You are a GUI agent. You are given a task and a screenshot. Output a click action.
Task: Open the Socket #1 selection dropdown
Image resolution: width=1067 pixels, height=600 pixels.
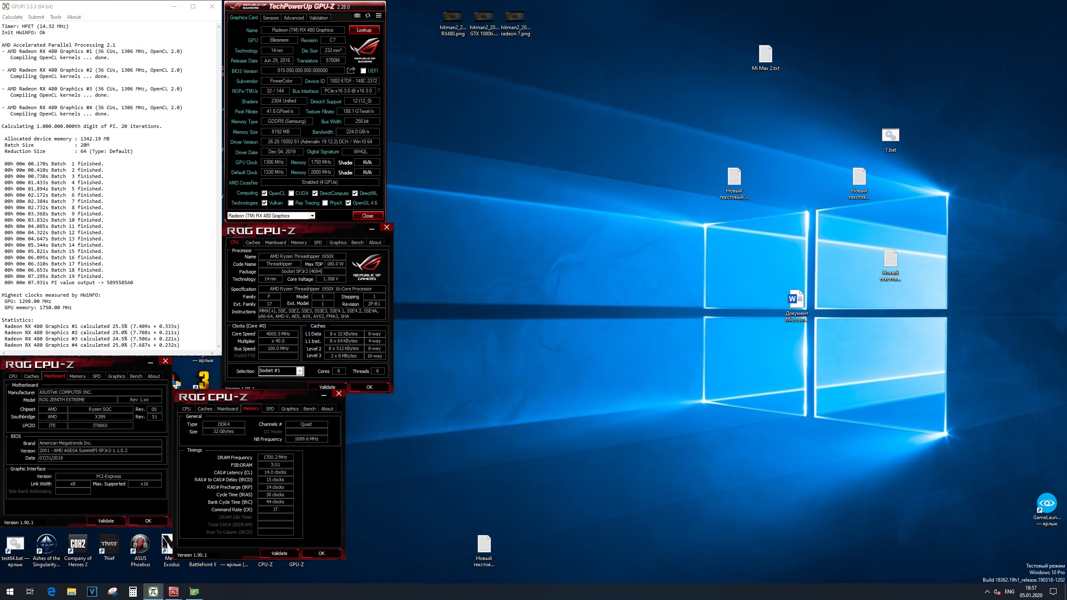coord(300,371)
